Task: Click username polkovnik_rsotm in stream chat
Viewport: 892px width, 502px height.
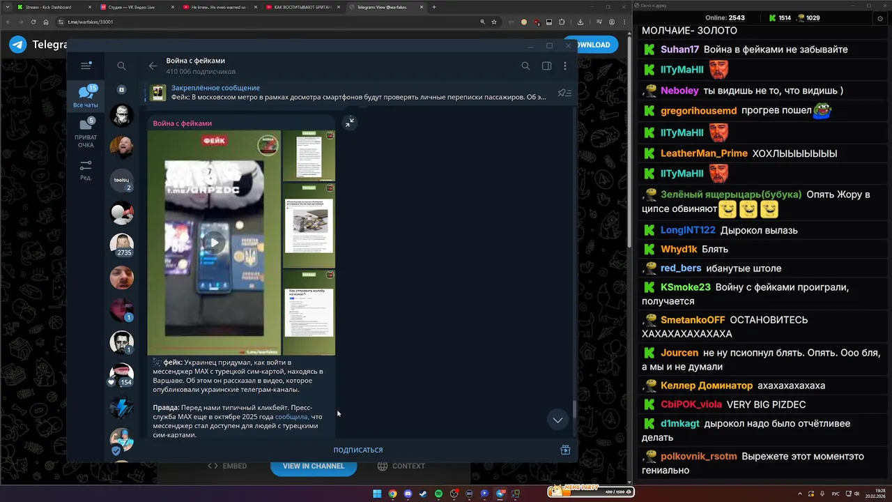Action: pos(698,457)
